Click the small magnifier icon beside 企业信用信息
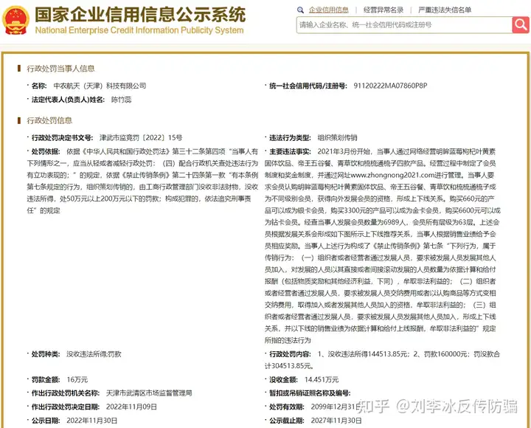Screen dimensions: 531x428 (300, 10)
